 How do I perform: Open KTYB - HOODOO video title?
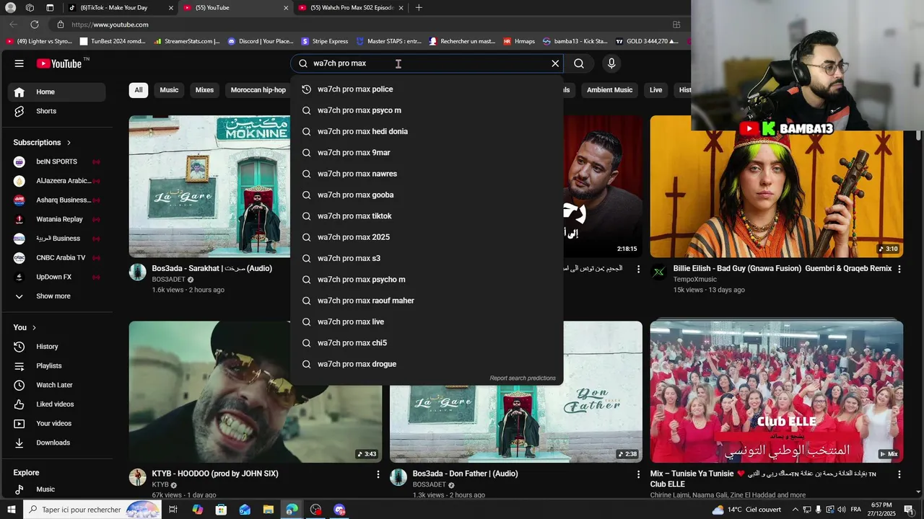click(215, 474)
